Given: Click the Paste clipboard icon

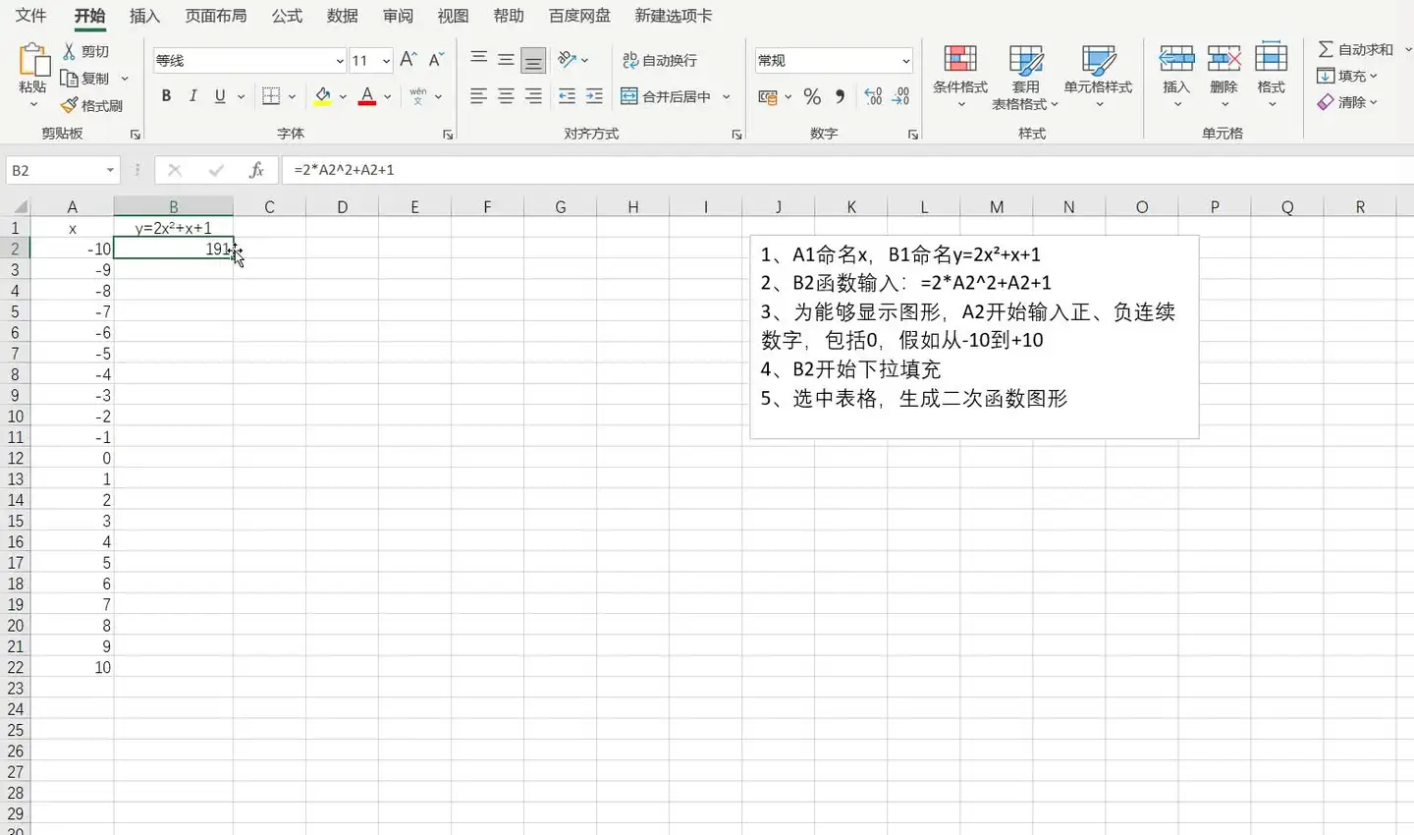Looking at the screenshot, I should (32, 61).
